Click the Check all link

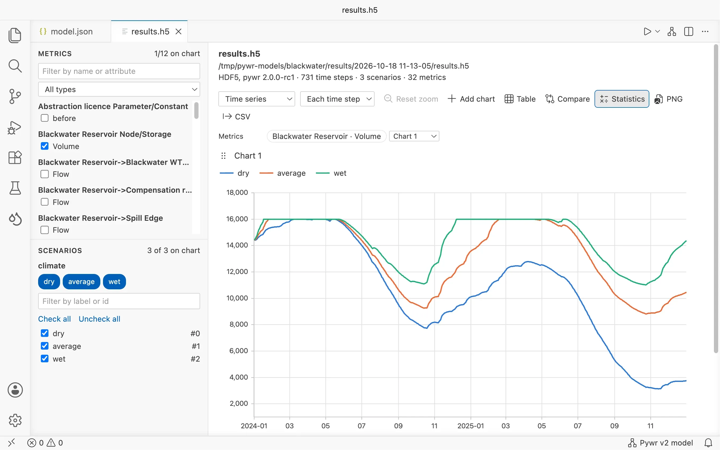(55, 319)
